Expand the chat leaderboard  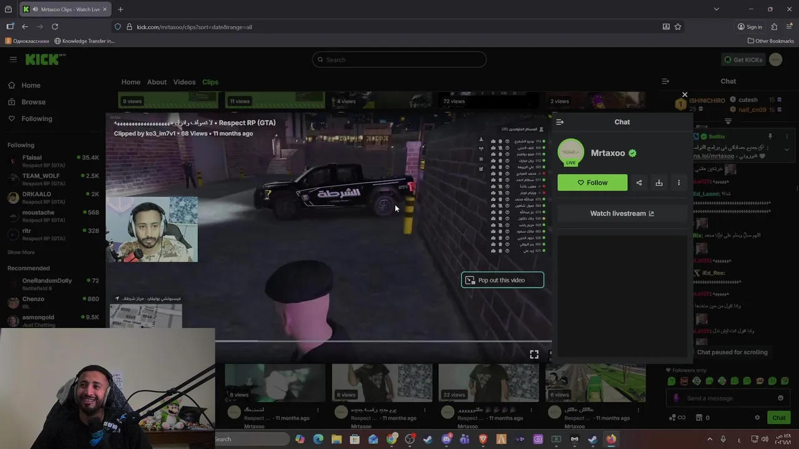pos(728,121)
